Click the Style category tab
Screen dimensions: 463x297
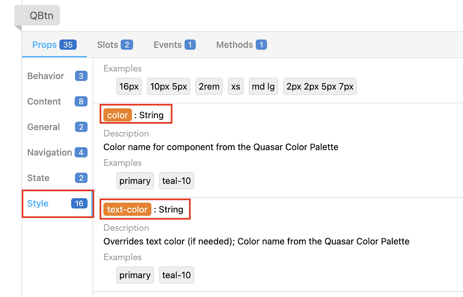coord(57,203)
